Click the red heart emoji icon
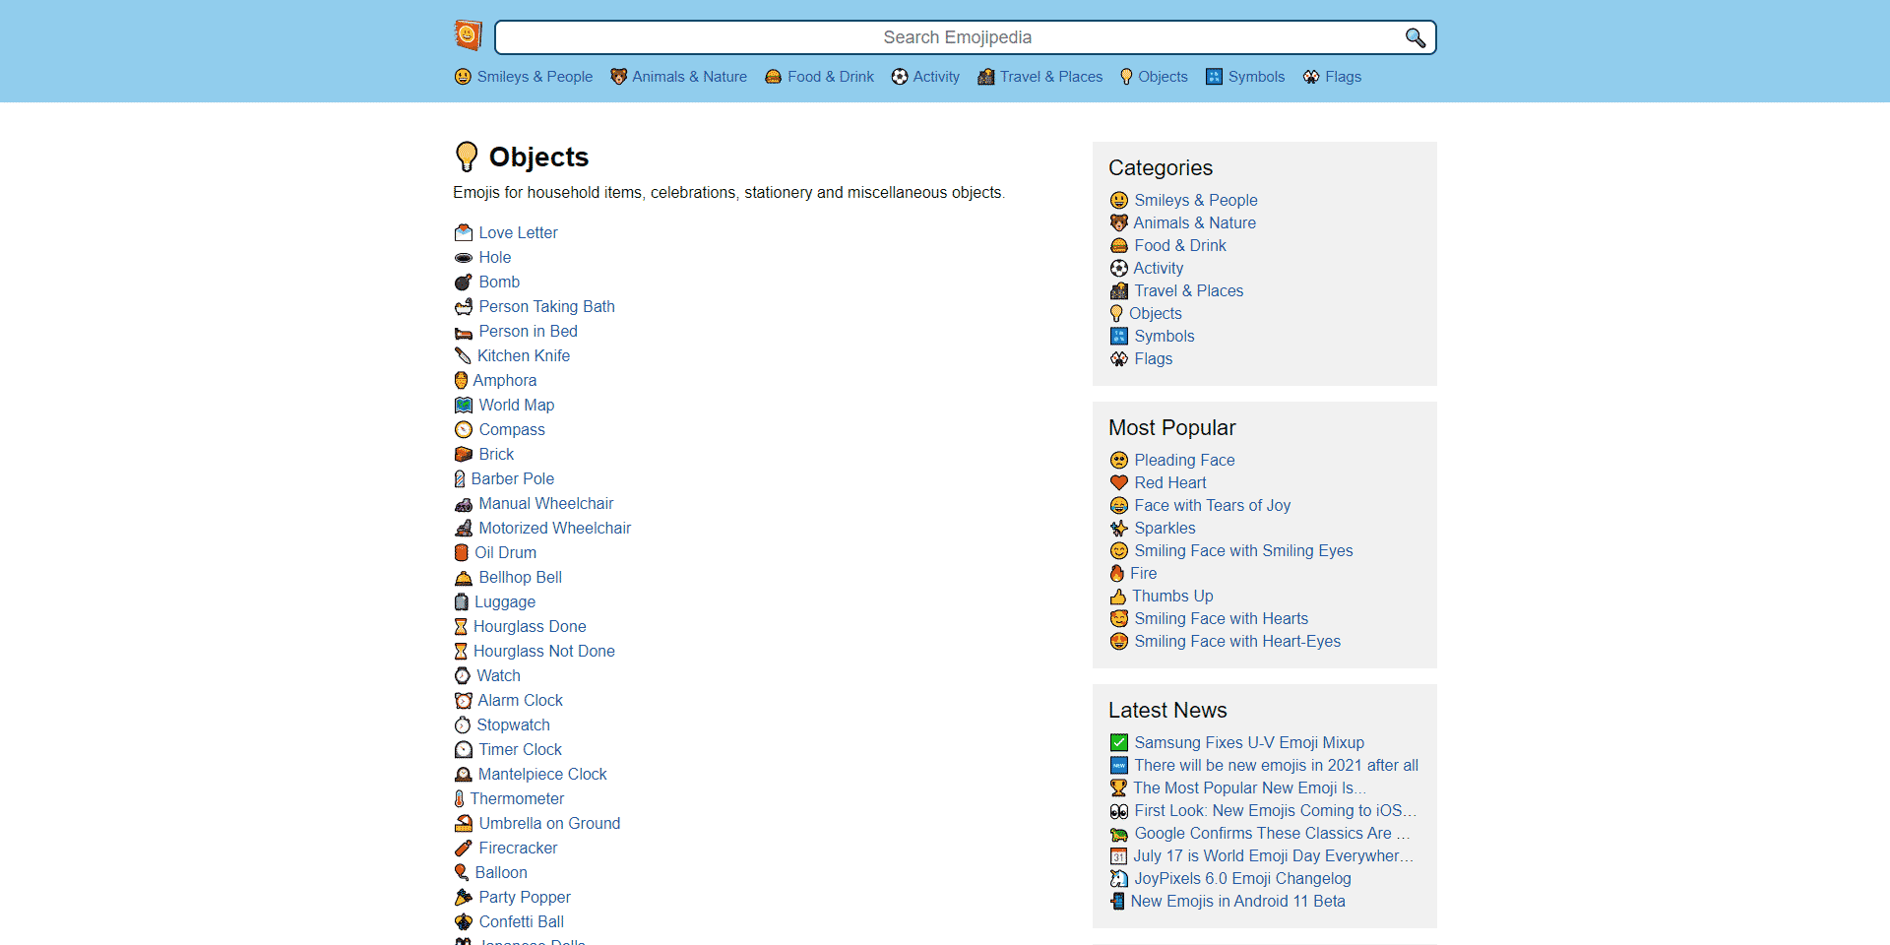Image resolution: width=1890 pixels, height=945 pixels. point(1119,483)
